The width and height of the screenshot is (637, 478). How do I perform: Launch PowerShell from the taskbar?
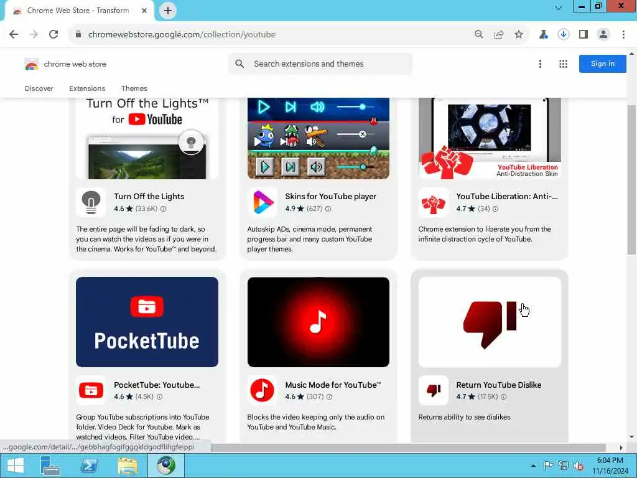tap(89, 466)
